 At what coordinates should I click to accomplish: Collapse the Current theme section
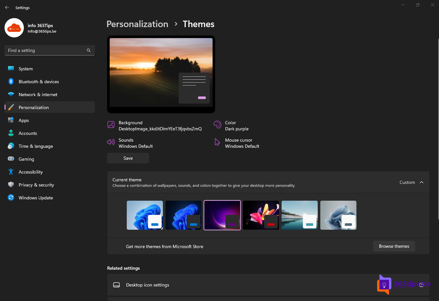point(422,182)
